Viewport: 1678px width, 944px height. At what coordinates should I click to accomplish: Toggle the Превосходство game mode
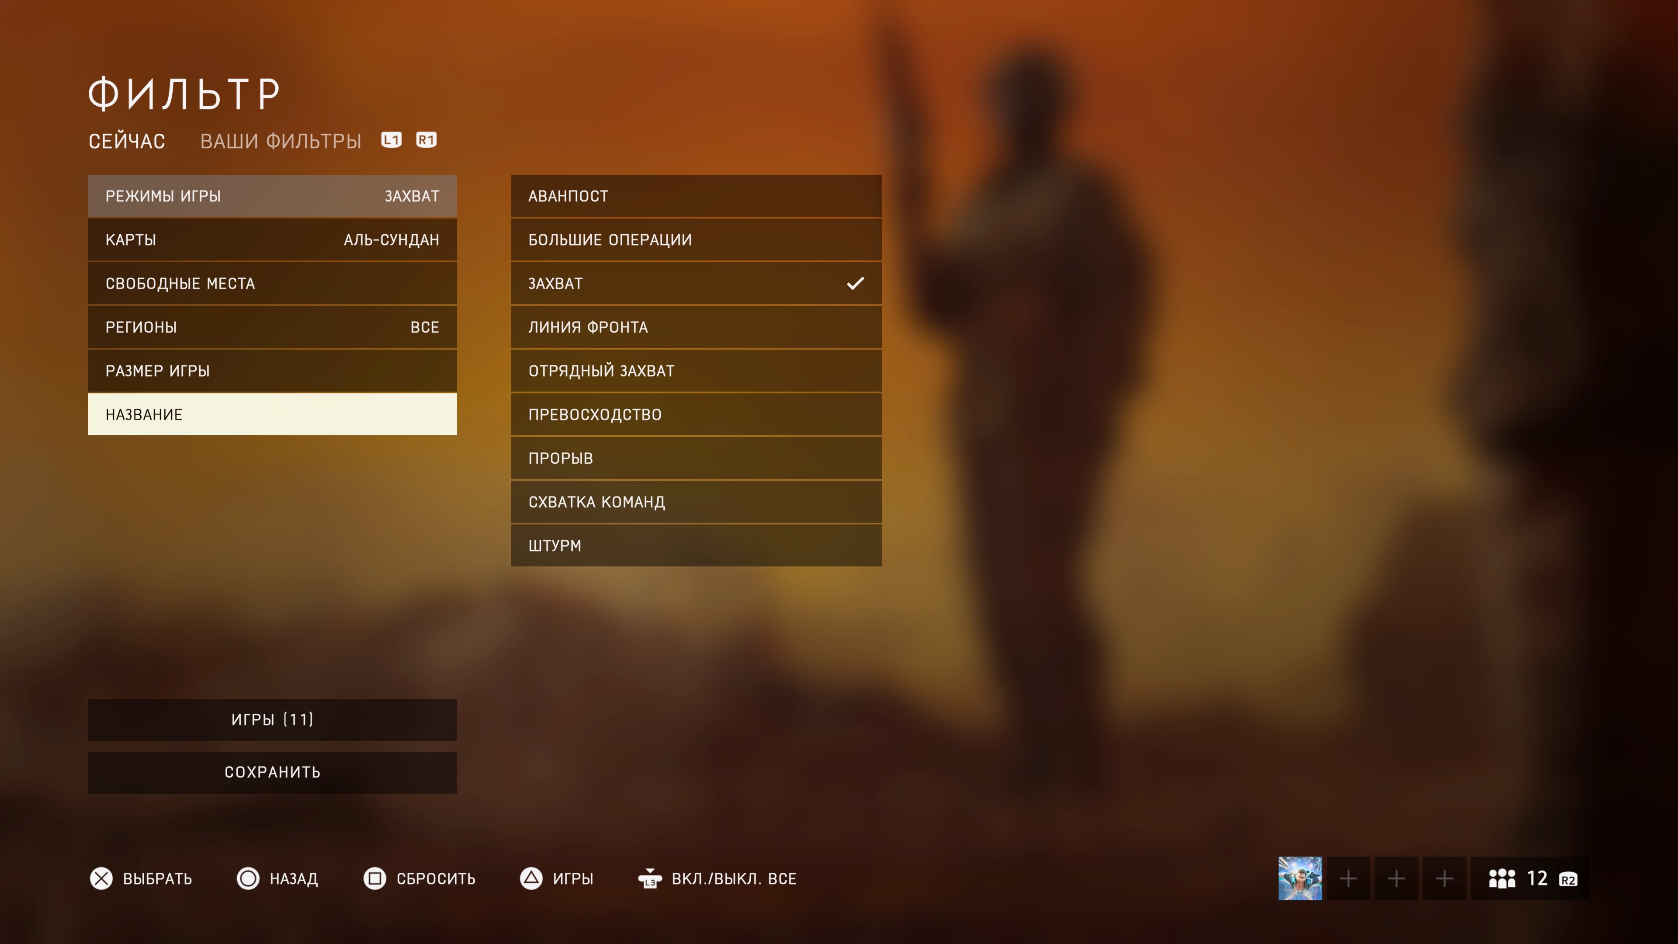pos(697,414)
